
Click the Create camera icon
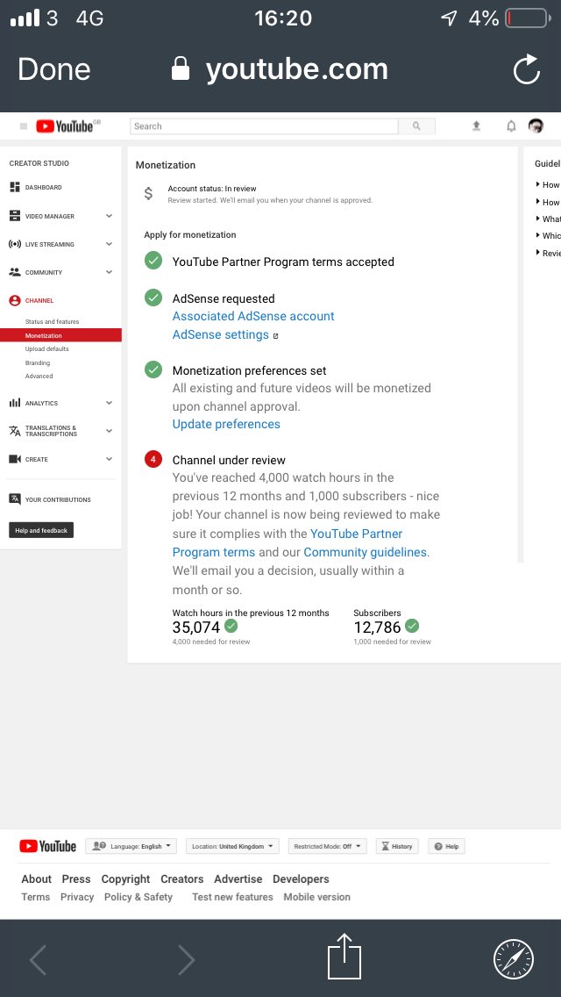tap(15, 459)
